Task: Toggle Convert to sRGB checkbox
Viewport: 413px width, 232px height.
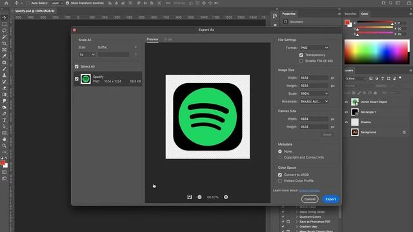Action: pos(279,175)
